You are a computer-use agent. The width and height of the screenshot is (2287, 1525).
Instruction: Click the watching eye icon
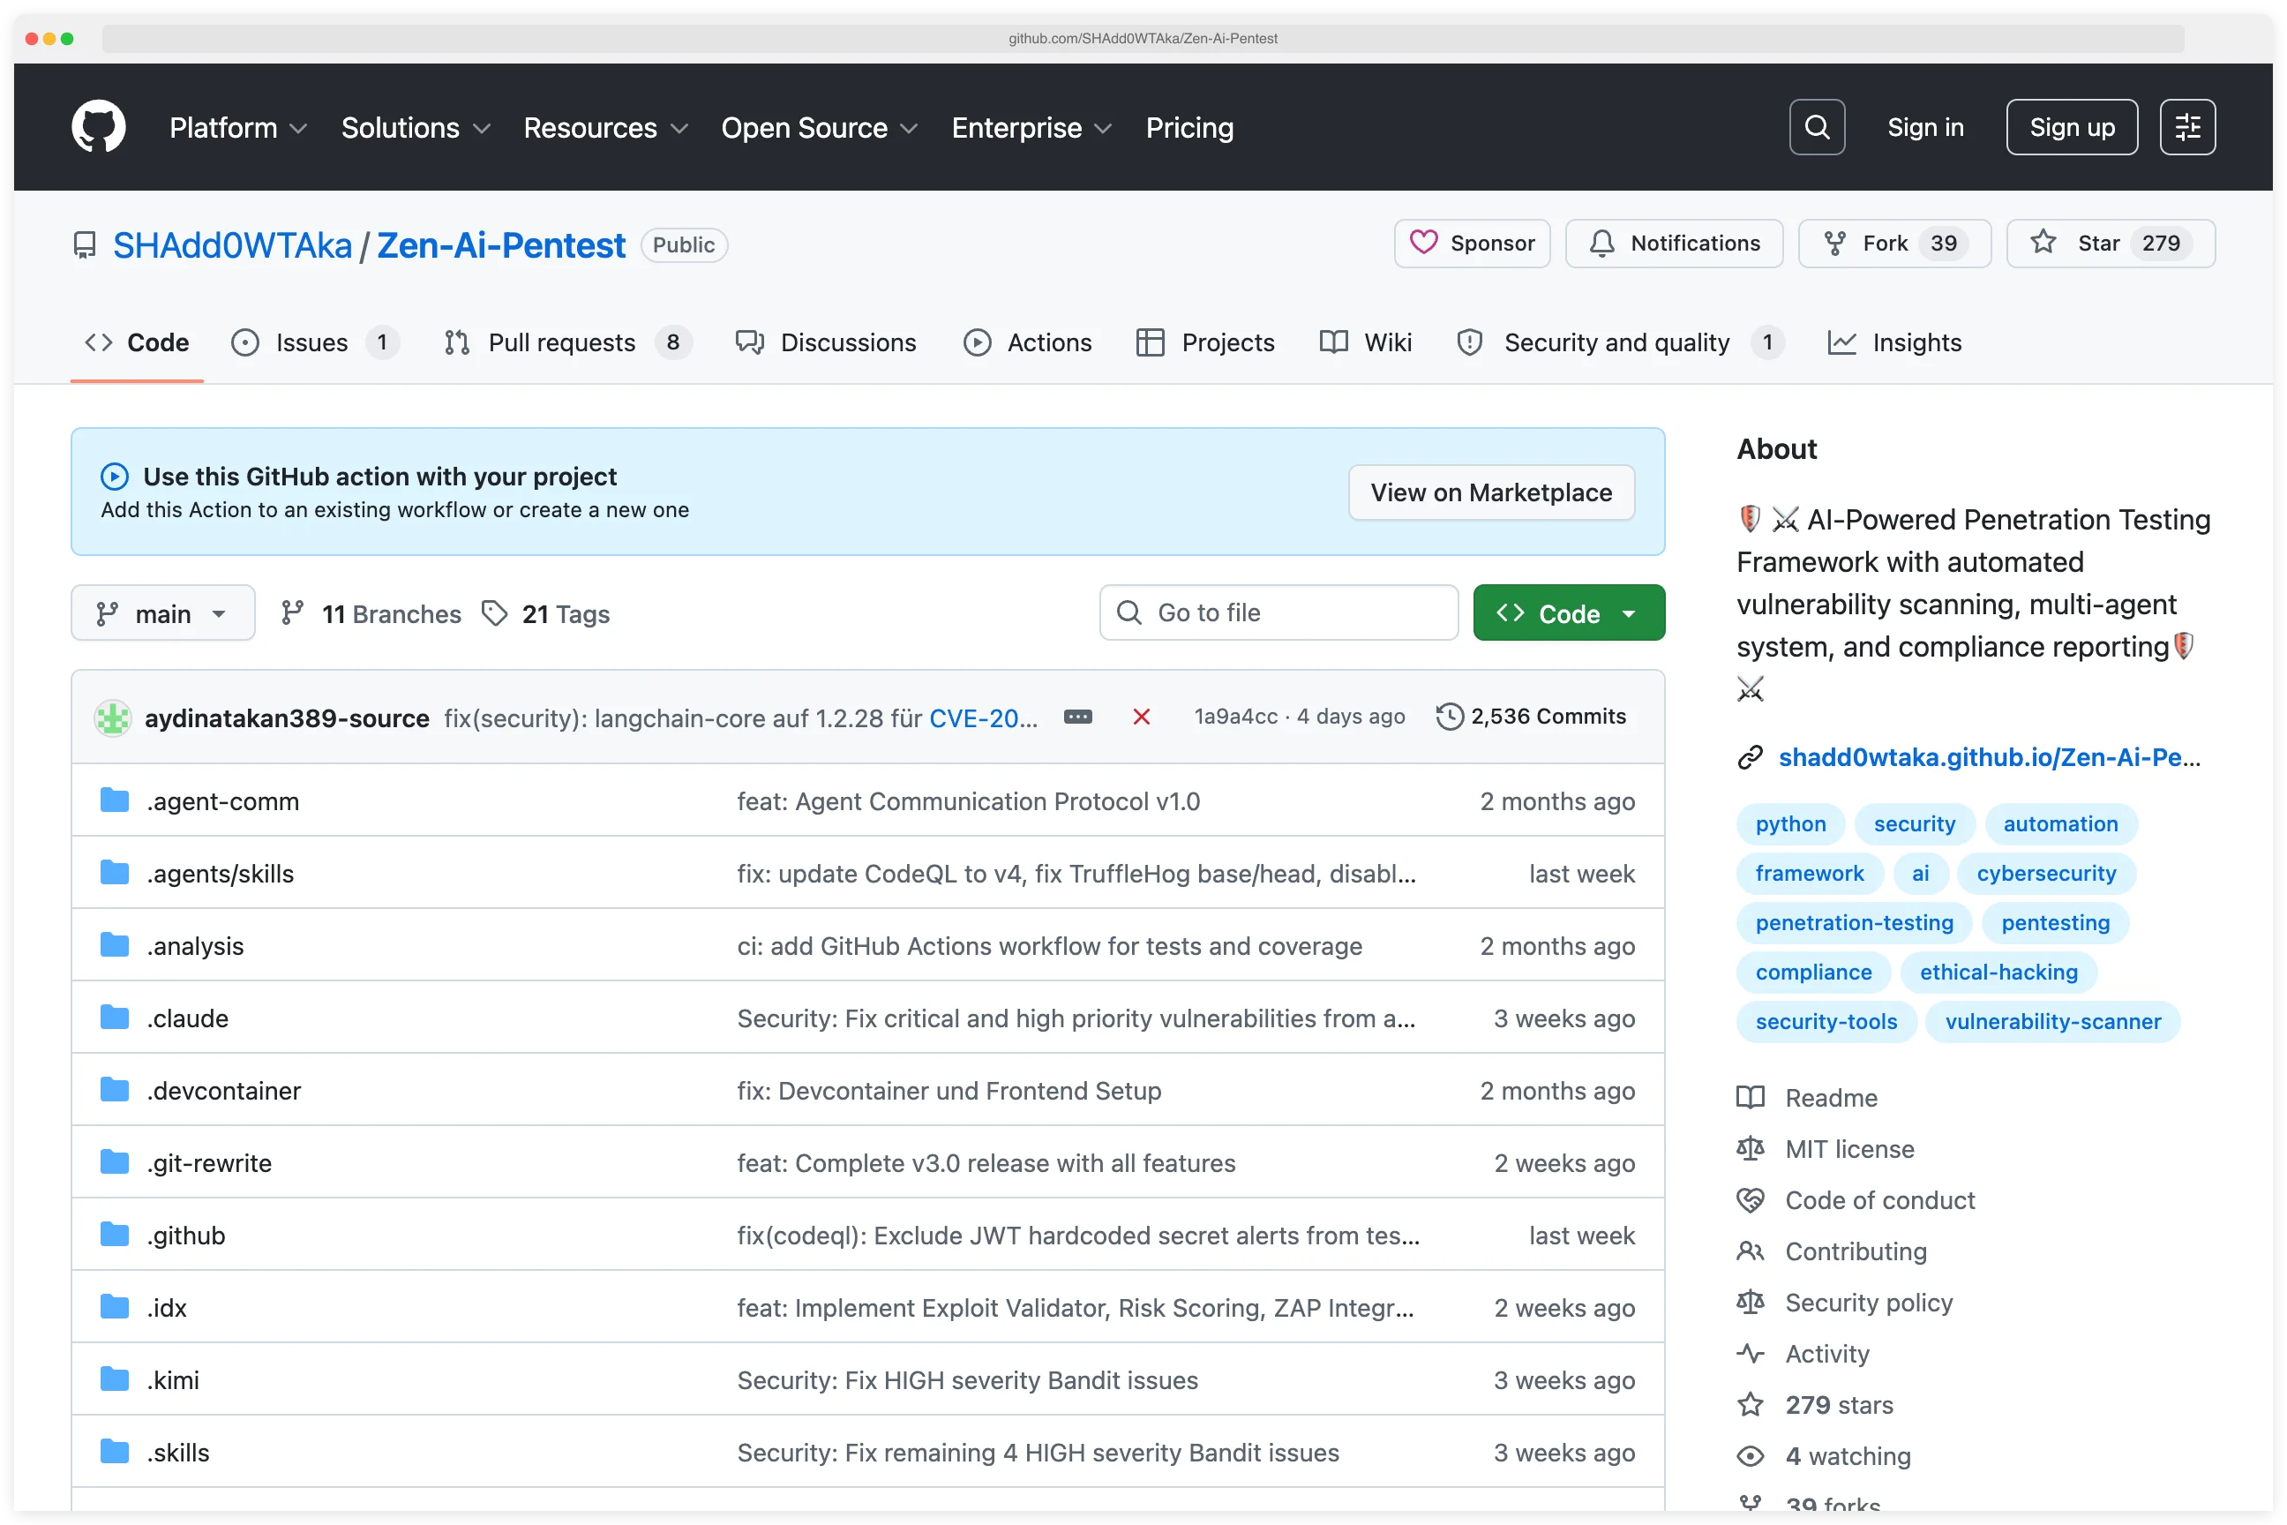(x=1751, y=1456)
